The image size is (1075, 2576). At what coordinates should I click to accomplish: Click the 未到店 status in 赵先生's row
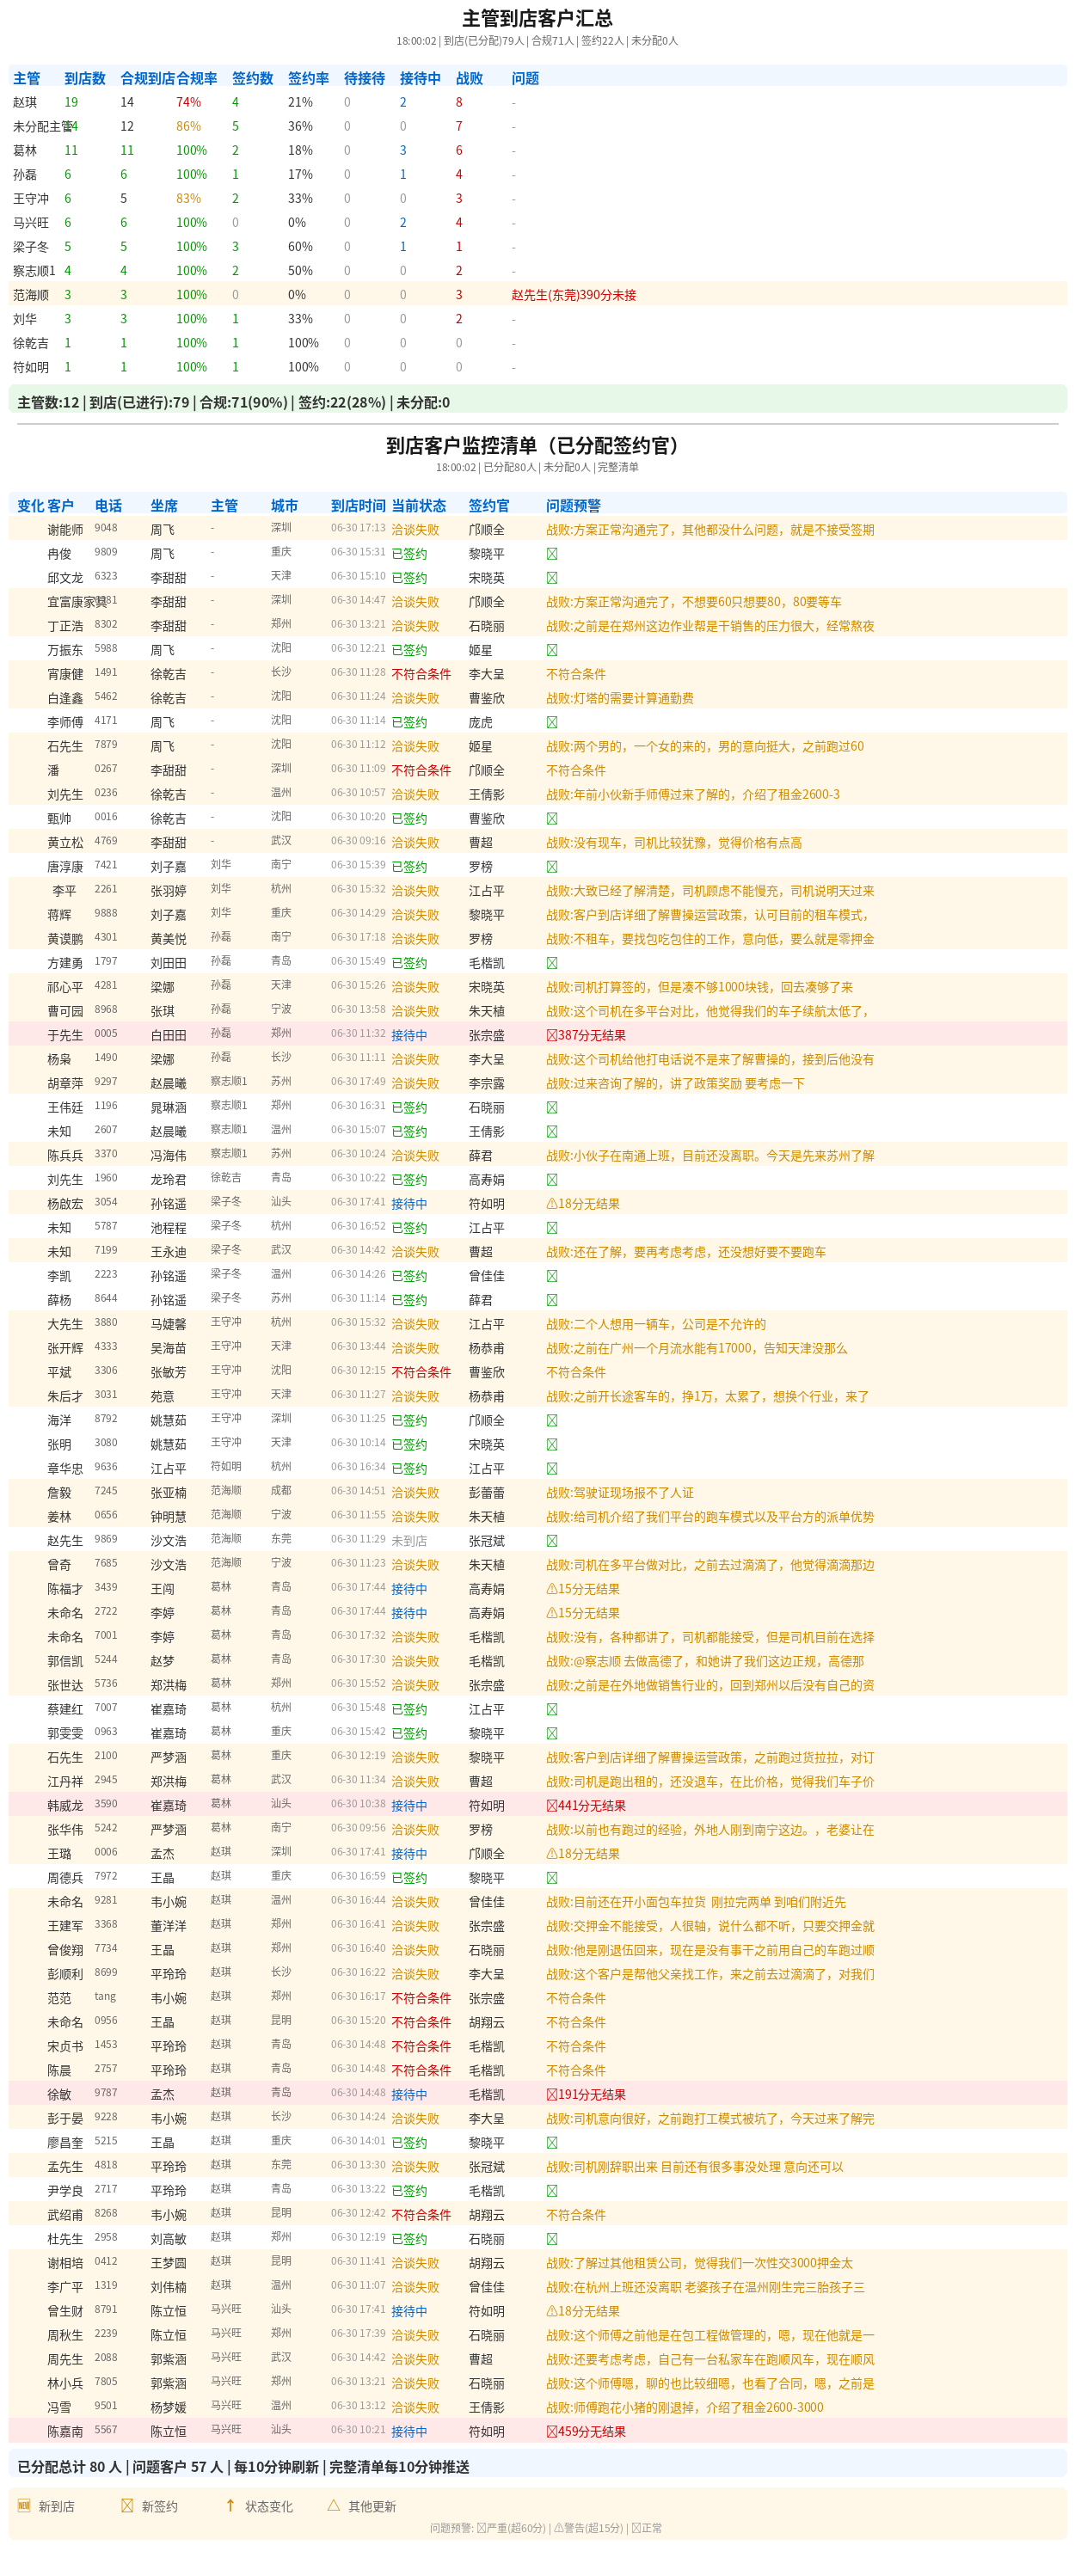point(409,1541)
